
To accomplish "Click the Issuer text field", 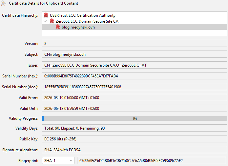I will tap(134, 65).
